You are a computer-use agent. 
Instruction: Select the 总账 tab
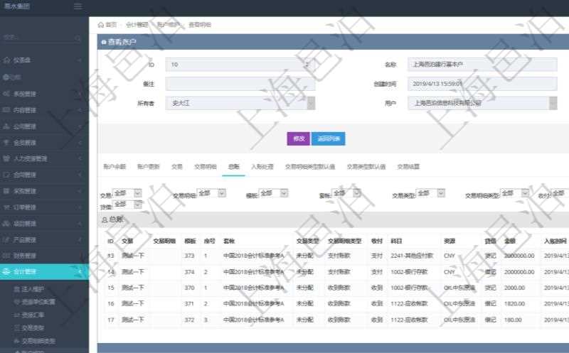click(234, 167)
